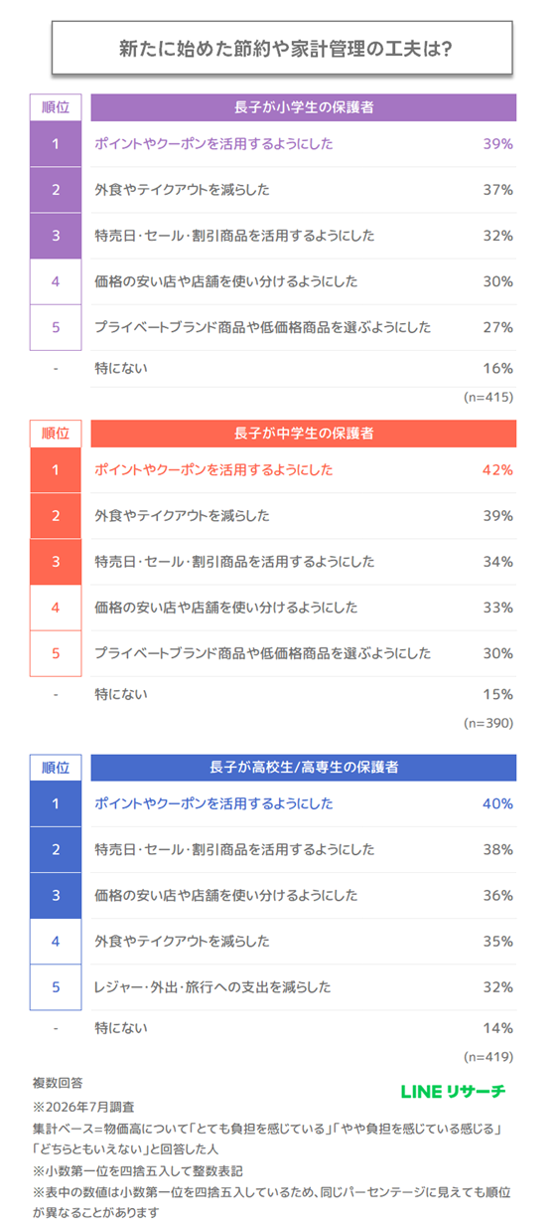
Task: Click the (n=415) sample size note
Action: (x=488, y=397)
